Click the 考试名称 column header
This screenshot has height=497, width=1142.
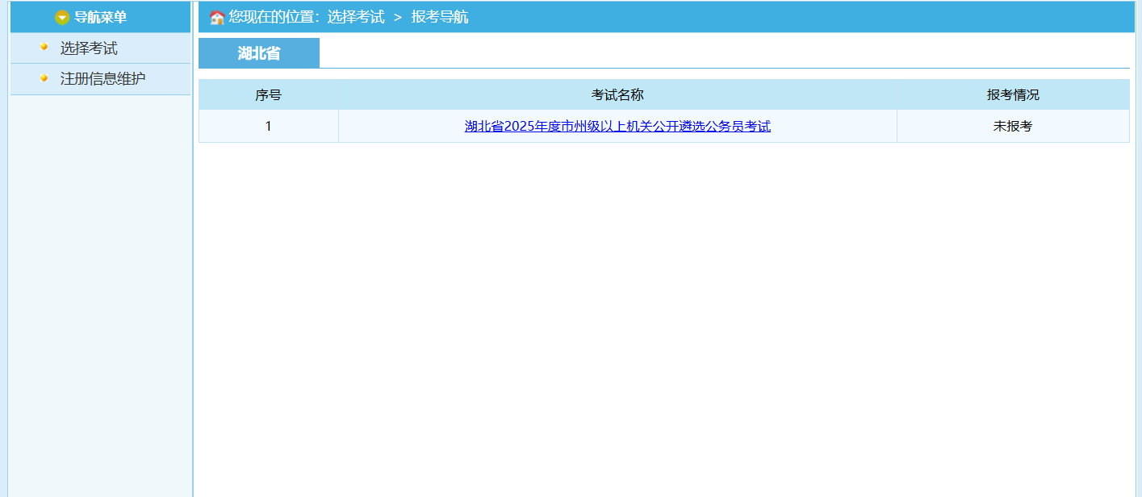click(x=617, y=95)
